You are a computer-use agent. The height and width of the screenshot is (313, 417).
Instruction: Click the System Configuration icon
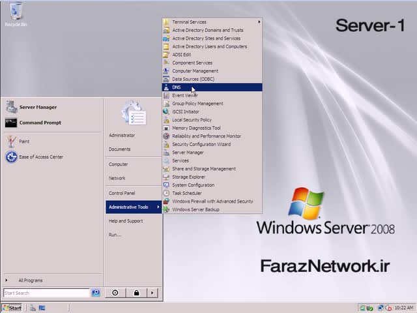[166, 185]
